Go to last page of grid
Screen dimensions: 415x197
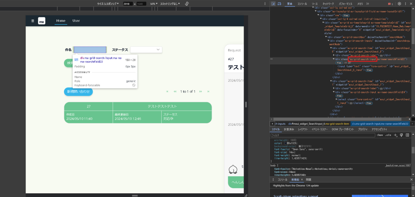tap(208, 92)
